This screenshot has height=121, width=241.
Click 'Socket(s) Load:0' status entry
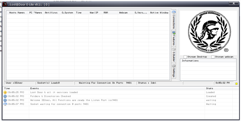(x=55, y=83)
